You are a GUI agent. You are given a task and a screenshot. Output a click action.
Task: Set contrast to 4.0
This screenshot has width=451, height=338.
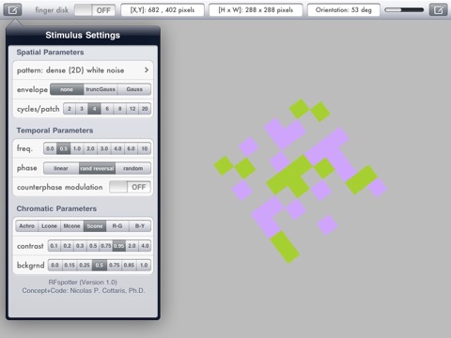pyautogui.click(x=145, y=246)
